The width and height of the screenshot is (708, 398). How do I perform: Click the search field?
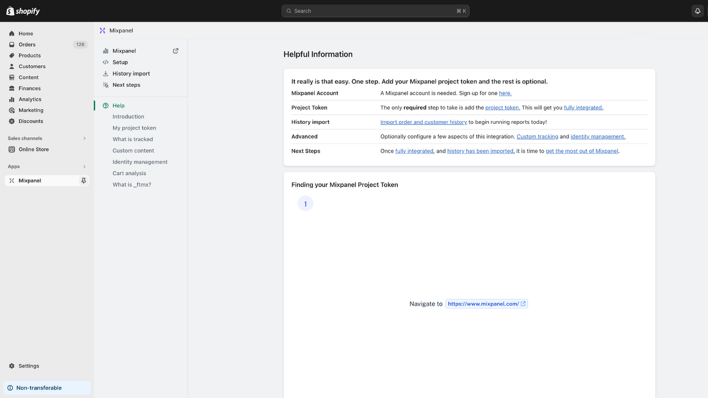click(x=376, y=11)
